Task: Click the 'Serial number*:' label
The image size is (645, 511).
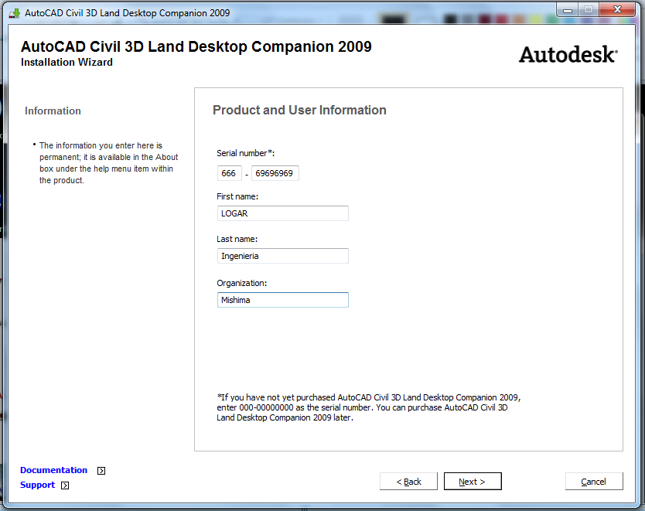Action: tap(246, 153)
